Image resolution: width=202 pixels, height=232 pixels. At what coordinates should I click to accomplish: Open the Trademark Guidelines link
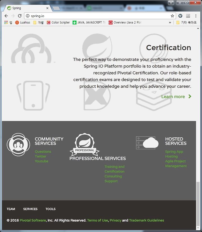(146, 220)
